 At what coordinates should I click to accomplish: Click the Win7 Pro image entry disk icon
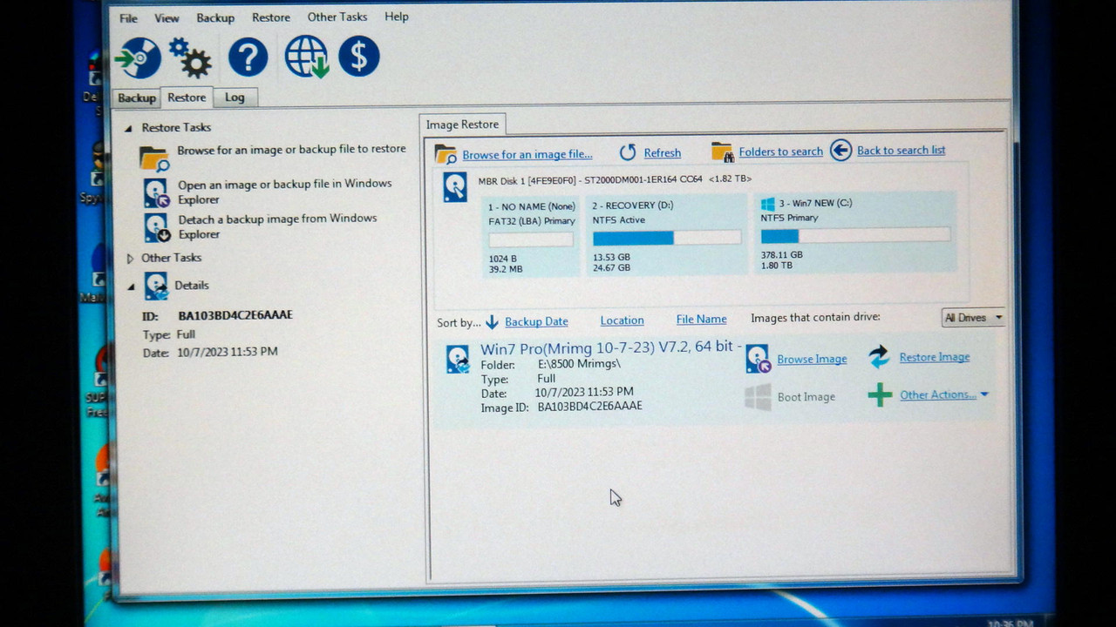(458, 359)
